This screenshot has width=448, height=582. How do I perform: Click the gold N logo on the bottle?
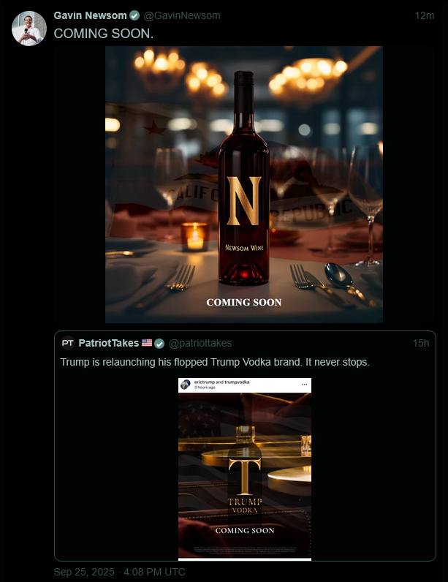click(x=243, y=200)
